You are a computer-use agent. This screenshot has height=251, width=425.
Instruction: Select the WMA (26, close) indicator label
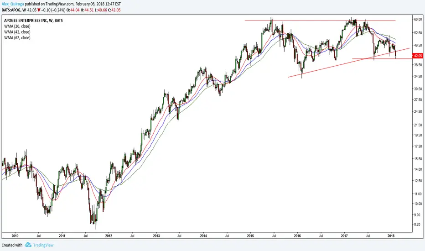pos(17,26)
